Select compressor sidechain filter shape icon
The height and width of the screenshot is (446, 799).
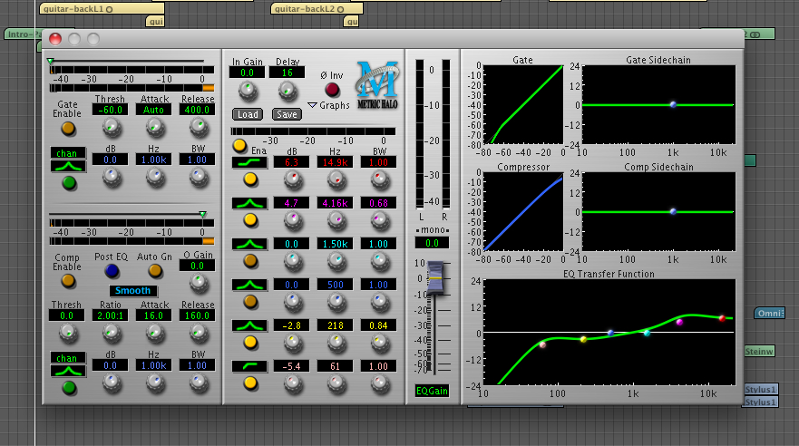(x=68, y=371)
